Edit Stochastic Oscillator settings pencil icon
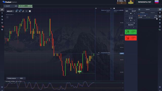Viewport: 162px width, 91px height. click(19, 81)
